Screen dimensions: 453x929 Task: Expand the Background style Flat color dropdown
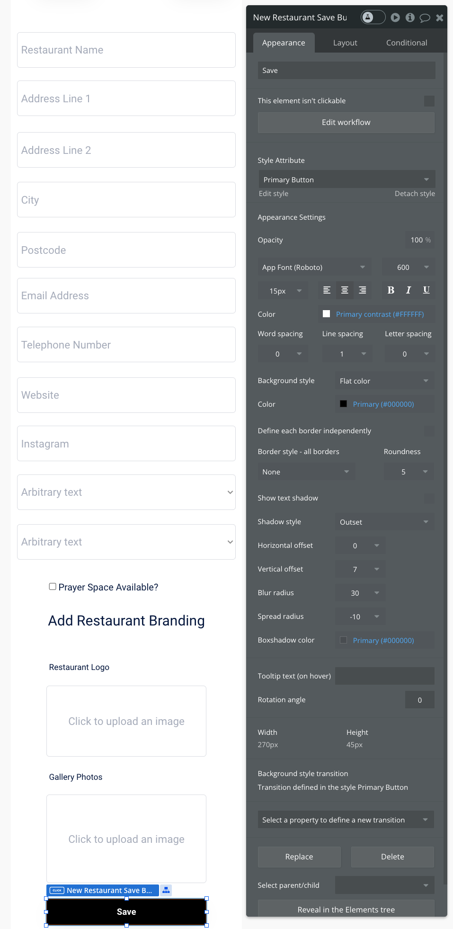click(384, 381)
